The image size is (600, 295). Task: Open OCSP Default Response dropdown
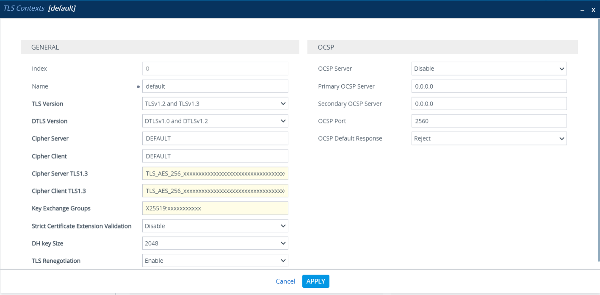(x=489, y=139)
